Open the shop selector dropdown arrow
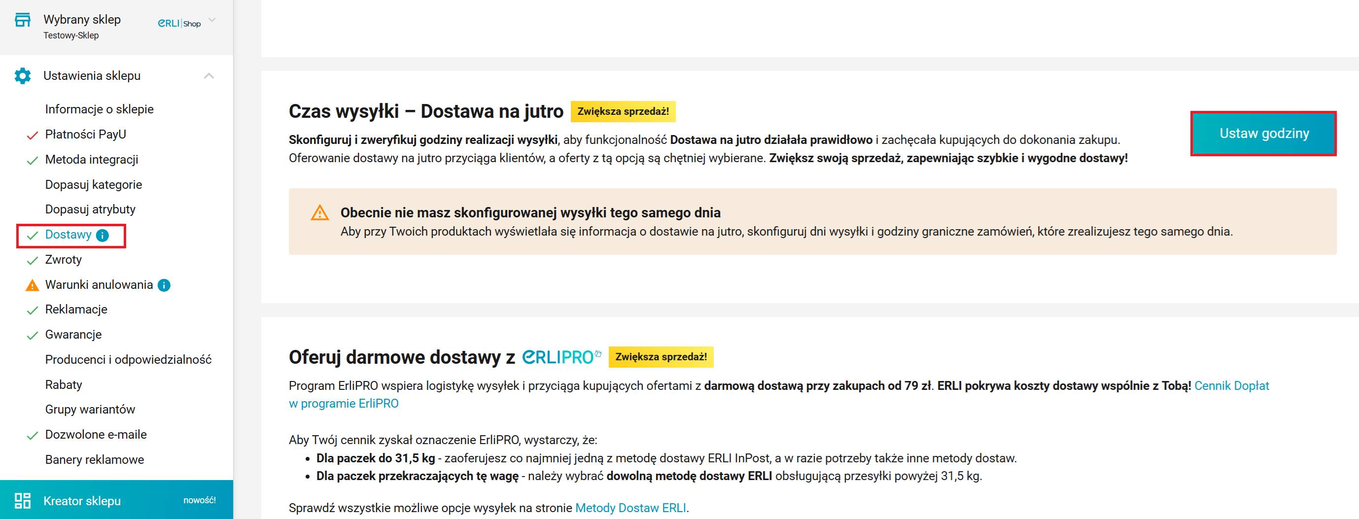 pos(212,21)
